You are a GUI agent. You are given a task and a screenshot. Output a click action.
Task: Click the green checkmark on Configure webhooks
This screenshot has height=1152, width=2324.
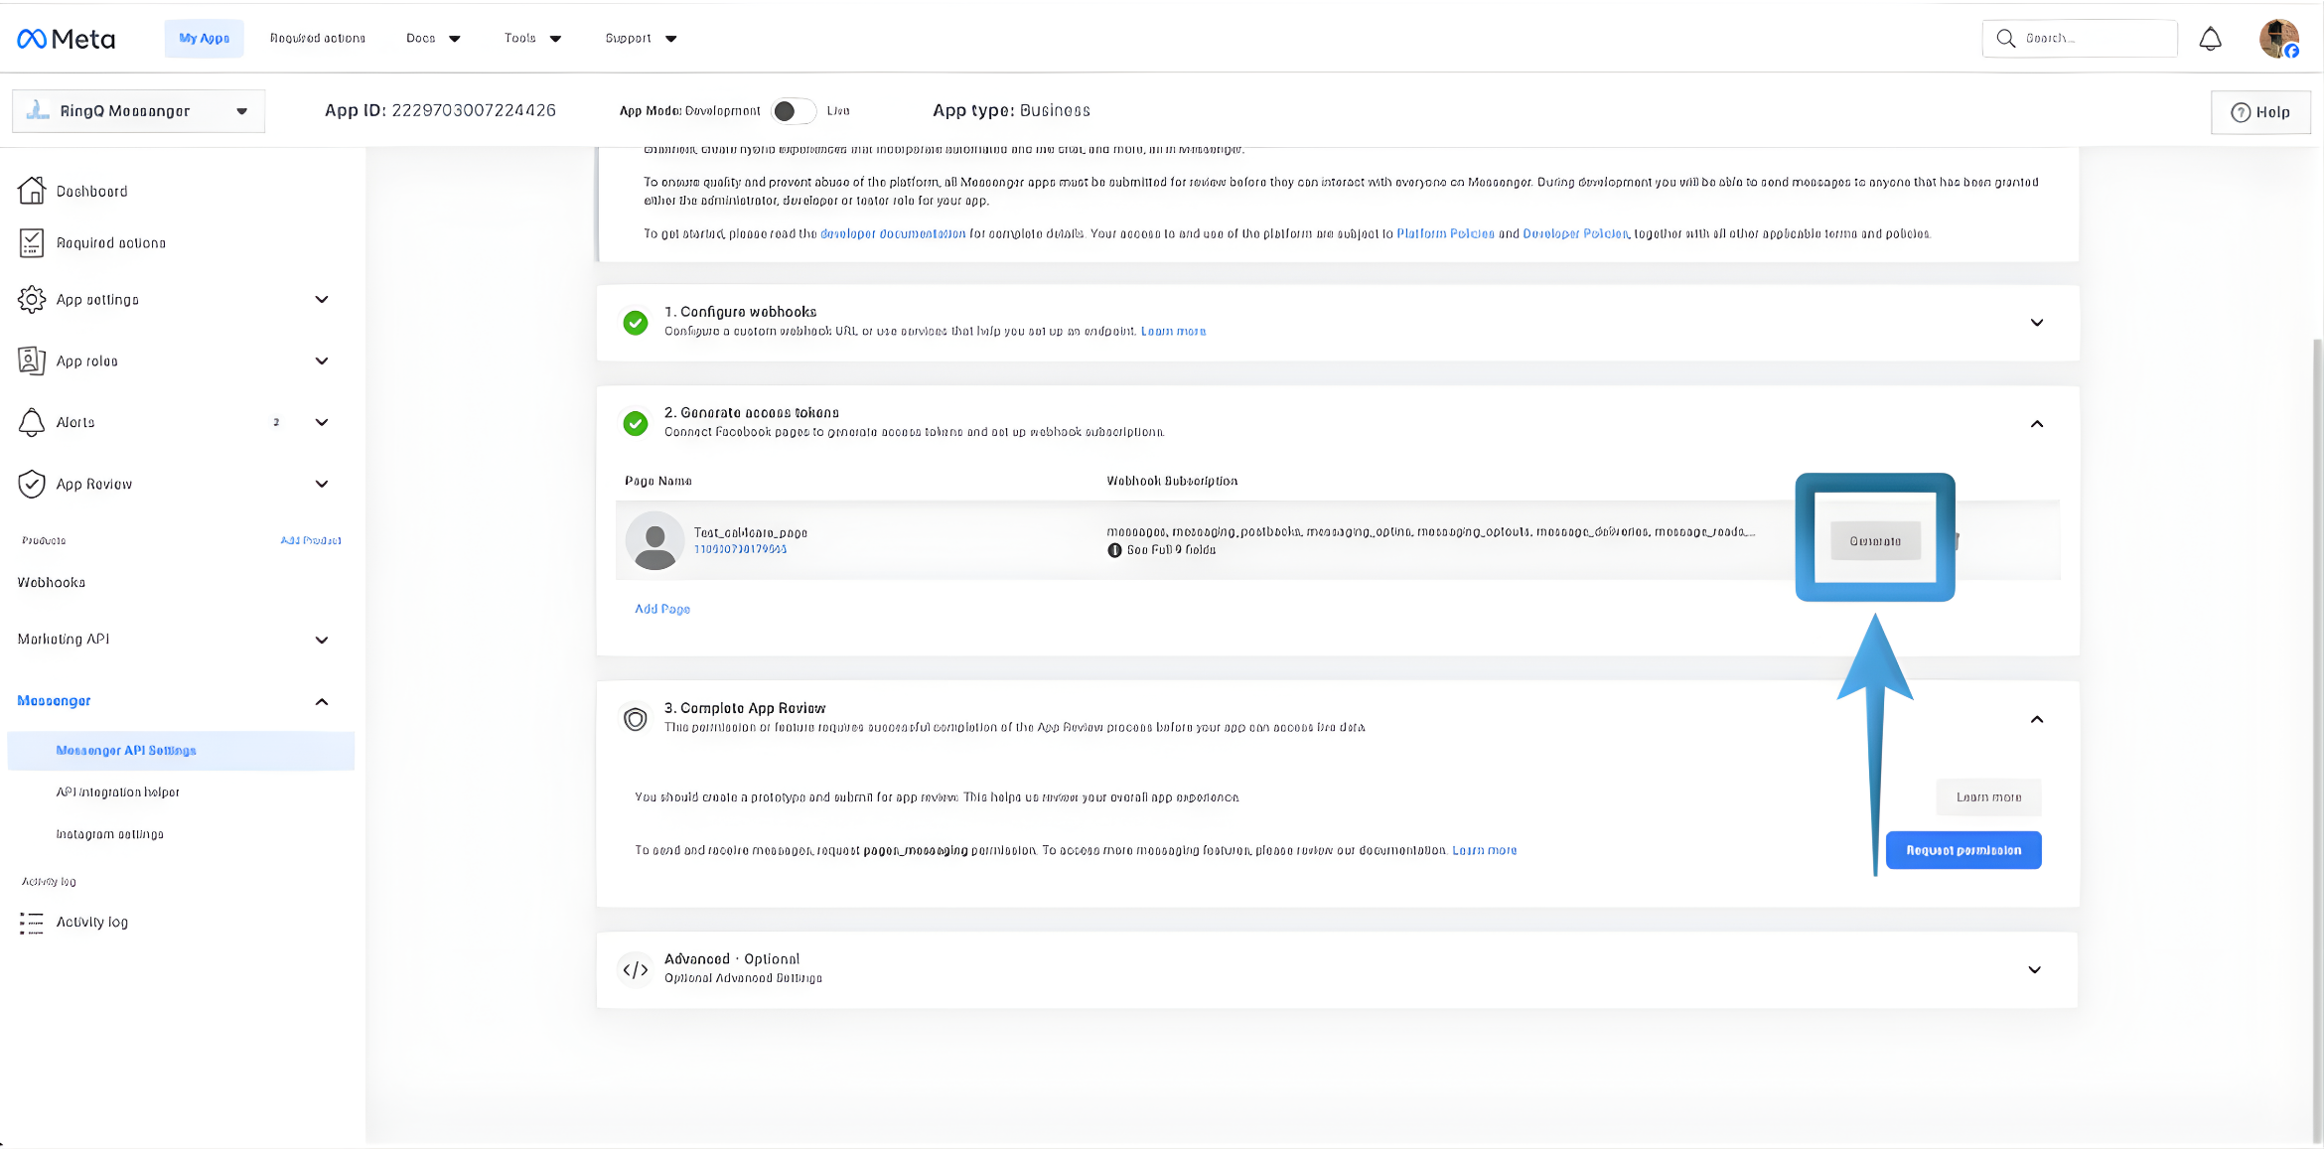tap(636, 323)
